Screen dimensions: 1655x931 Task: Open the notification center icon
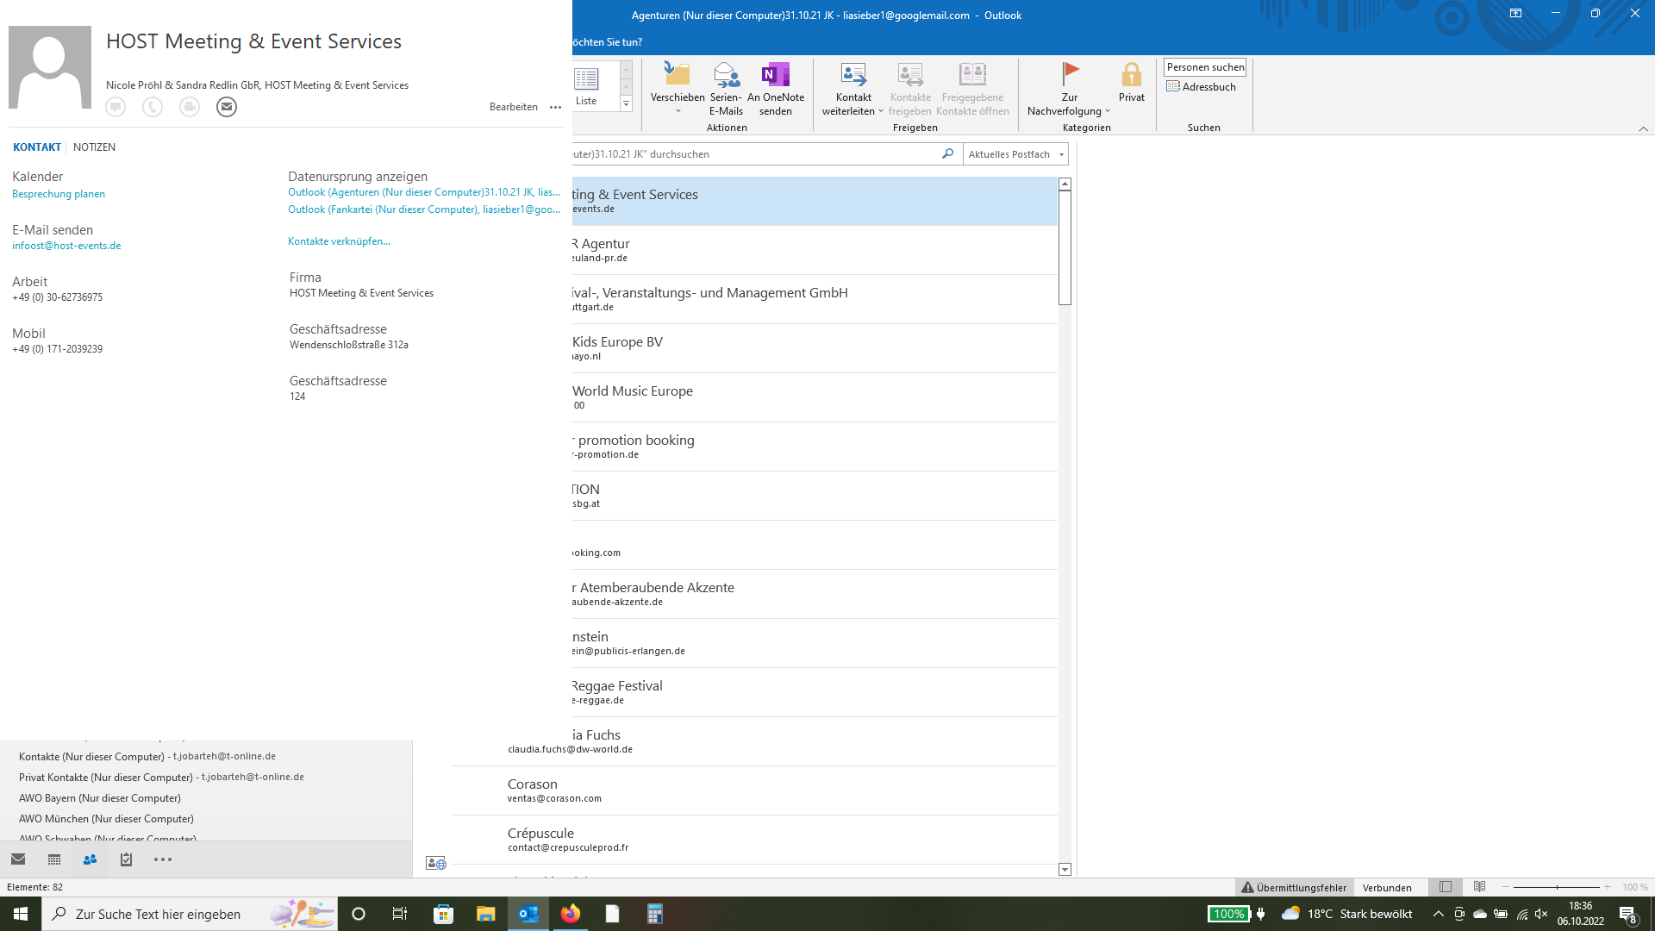1628,914
